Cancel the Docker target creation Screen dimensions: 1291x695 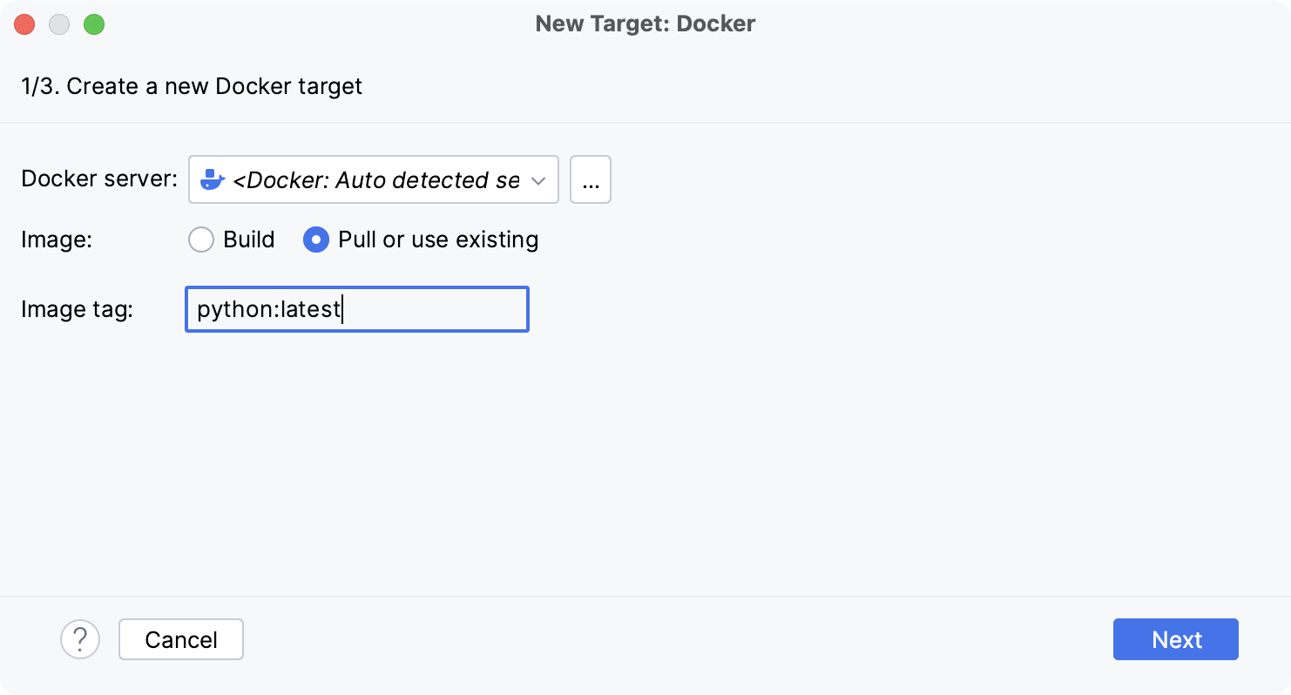(180, 639)
